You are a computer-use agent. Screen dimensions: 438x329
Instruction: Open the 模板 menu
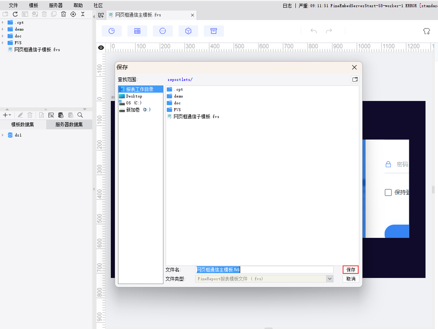(x=34, y=6)
